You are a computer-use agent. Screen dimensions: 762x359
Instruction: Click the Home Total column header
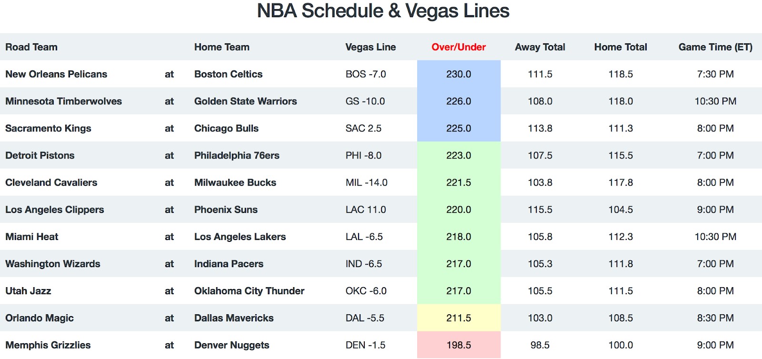click(621, 47)
